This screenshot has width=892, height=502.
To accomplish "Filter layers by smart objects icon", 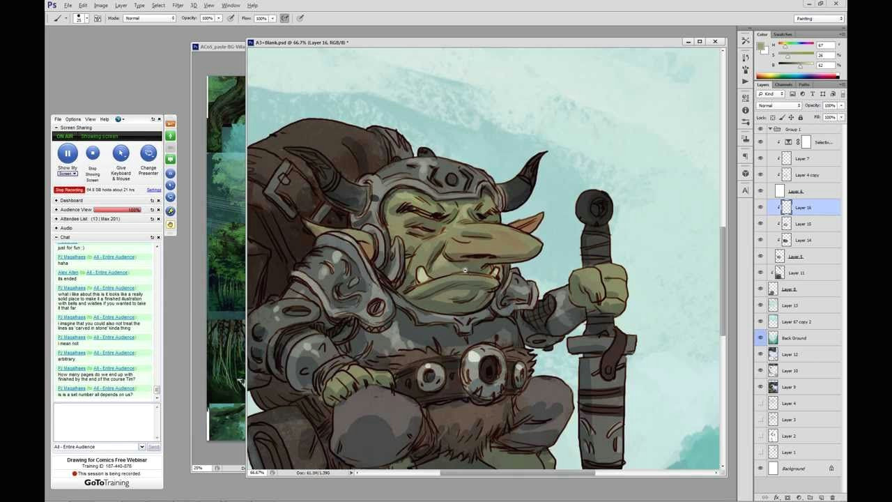I will tap(832, 93).
